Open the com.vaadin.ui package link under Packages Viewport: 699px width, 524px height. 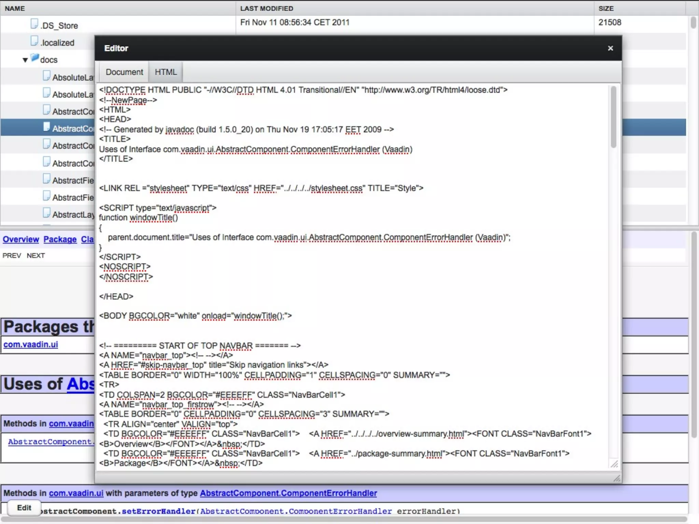(31, 345)
